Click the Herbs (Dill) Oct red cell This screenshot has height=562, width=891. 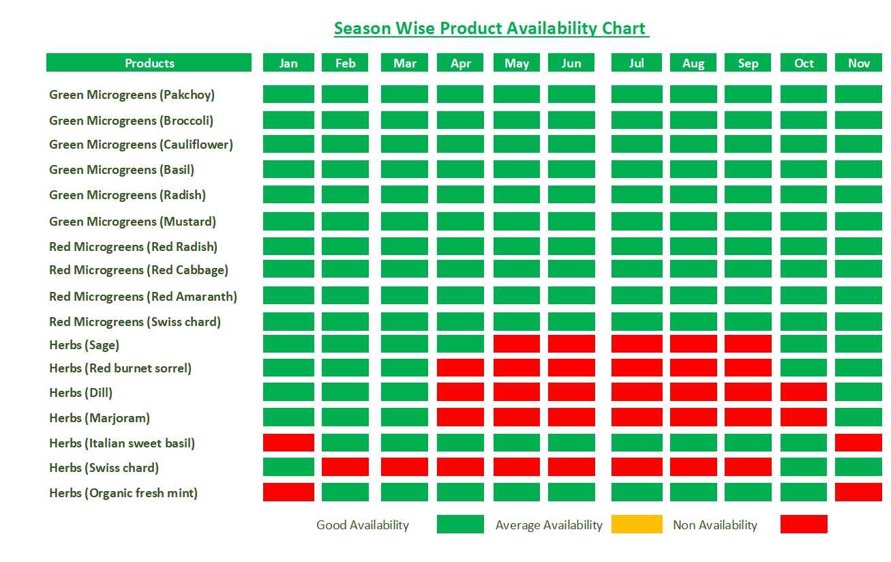pyautogui.click(x=804, y=392)
